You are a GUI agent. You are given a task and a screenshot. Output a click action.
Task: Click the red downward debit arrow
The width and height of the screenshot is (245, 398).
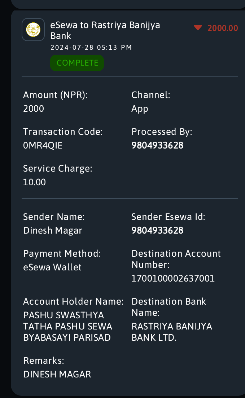coord(198,28)
